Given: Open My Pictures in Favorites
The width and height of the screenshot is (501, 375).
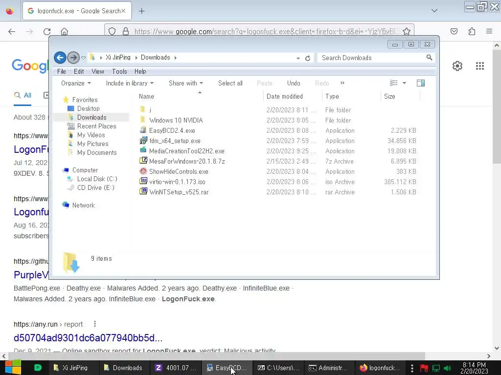Looking at the screenshot, I should coord(92,144).
